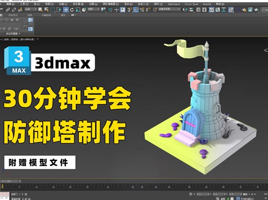Screen dimensions: 268x200
Task: Open the 创建 (Create) menu
Action: coord(63,4)
